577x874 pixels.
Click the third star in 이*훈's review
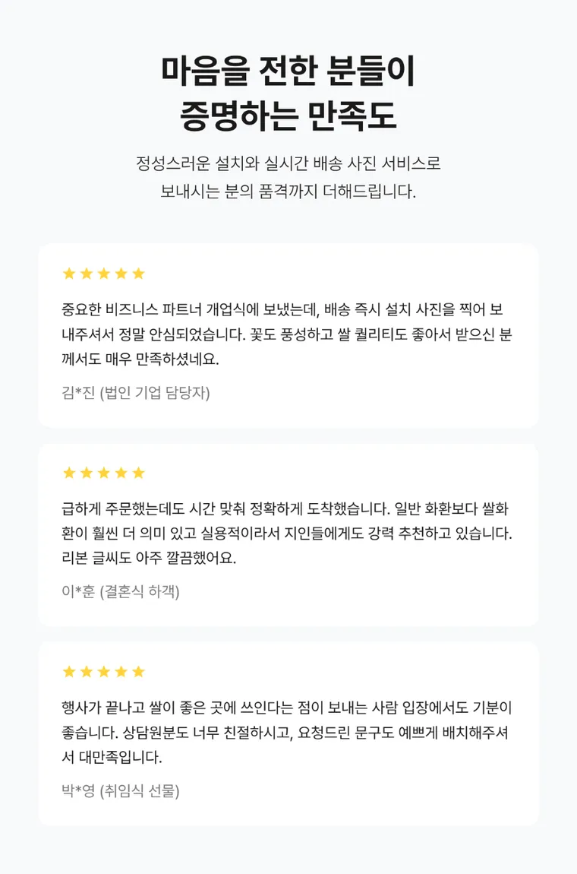pyautogui.click(x=103, y=473)
